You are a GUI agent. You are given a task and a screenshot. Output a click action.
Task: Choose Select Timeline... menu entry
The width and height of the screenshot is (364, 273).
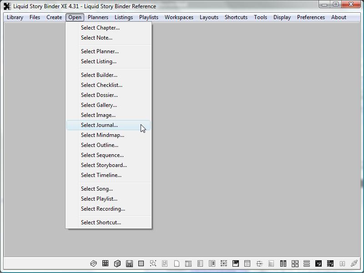(x=101, y=175)
